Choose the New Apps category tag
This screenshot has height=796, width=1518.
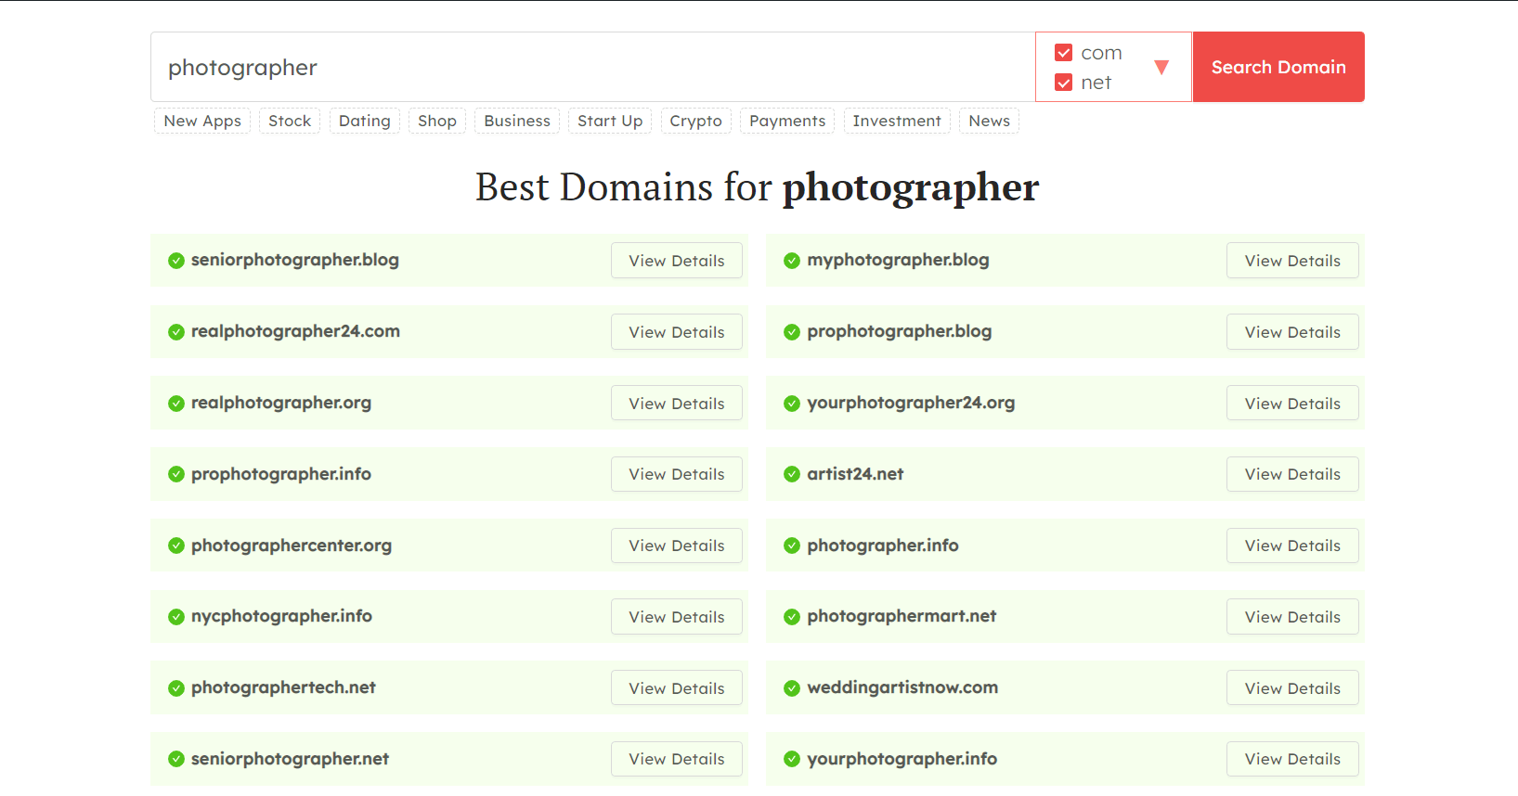coord(202,122)
